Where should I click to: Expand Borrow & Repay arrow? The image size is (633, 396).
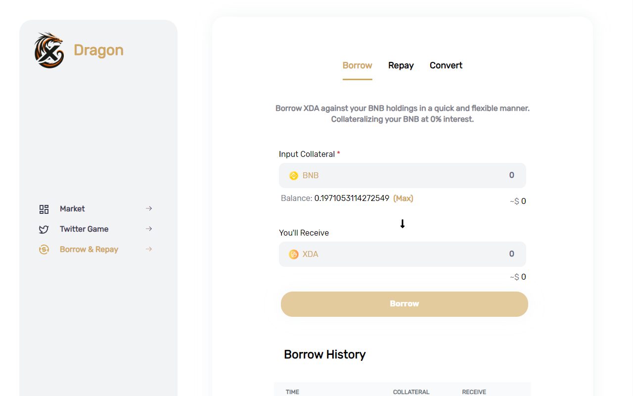149,249
